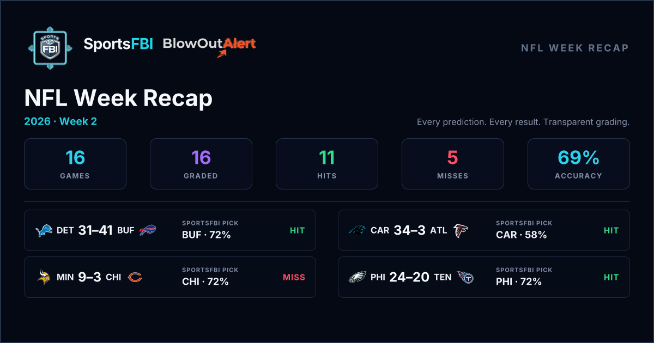Click the Minnesota Vikings team logo
The width and height of the screenshot is (654, 343).
[44, 277]
